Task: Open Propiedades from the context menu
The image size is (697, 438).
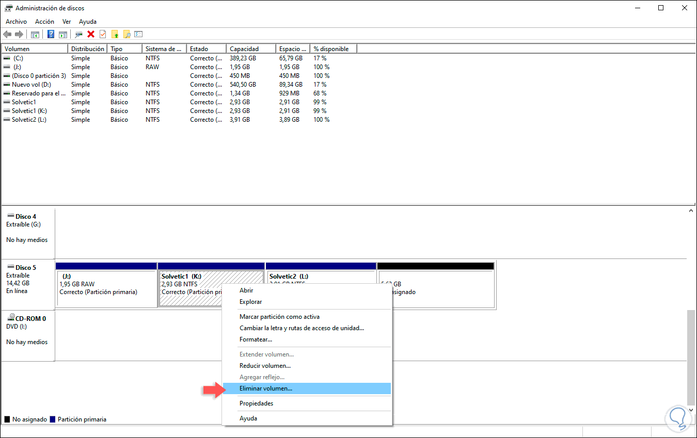Action: (256, 403)
